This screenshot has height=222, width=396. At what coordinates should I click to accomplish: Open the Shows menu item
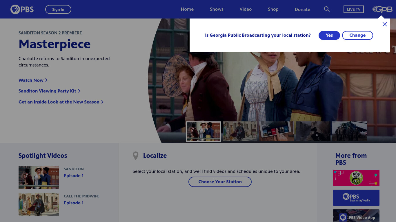[x=217, y=9]
